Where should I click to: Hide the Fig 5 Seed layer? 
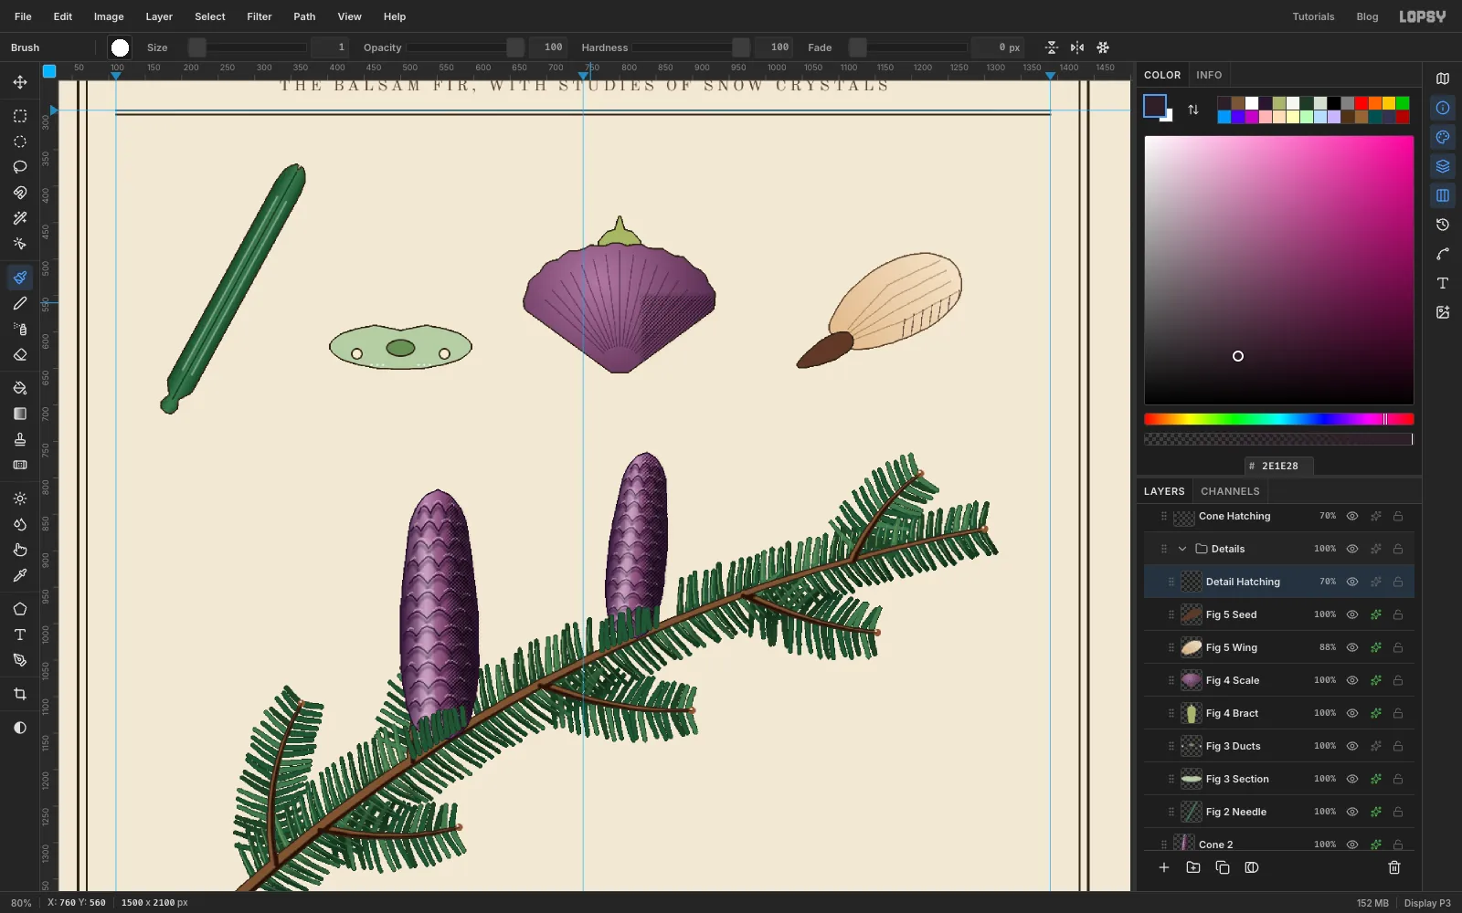1352,614
